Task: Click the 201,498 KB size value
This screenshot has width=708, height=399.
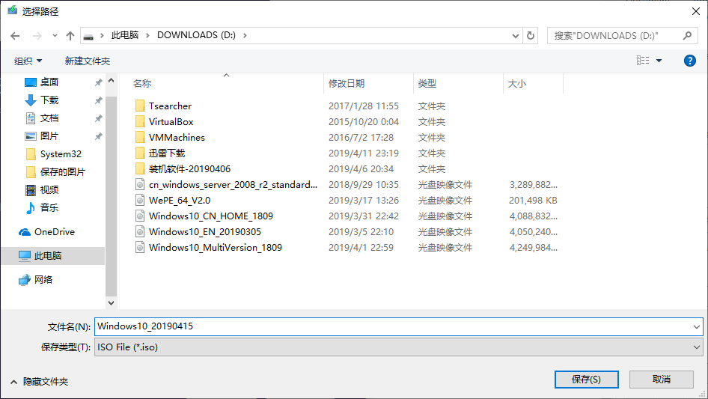Action: pyautogui.click(x=534, y=200)
